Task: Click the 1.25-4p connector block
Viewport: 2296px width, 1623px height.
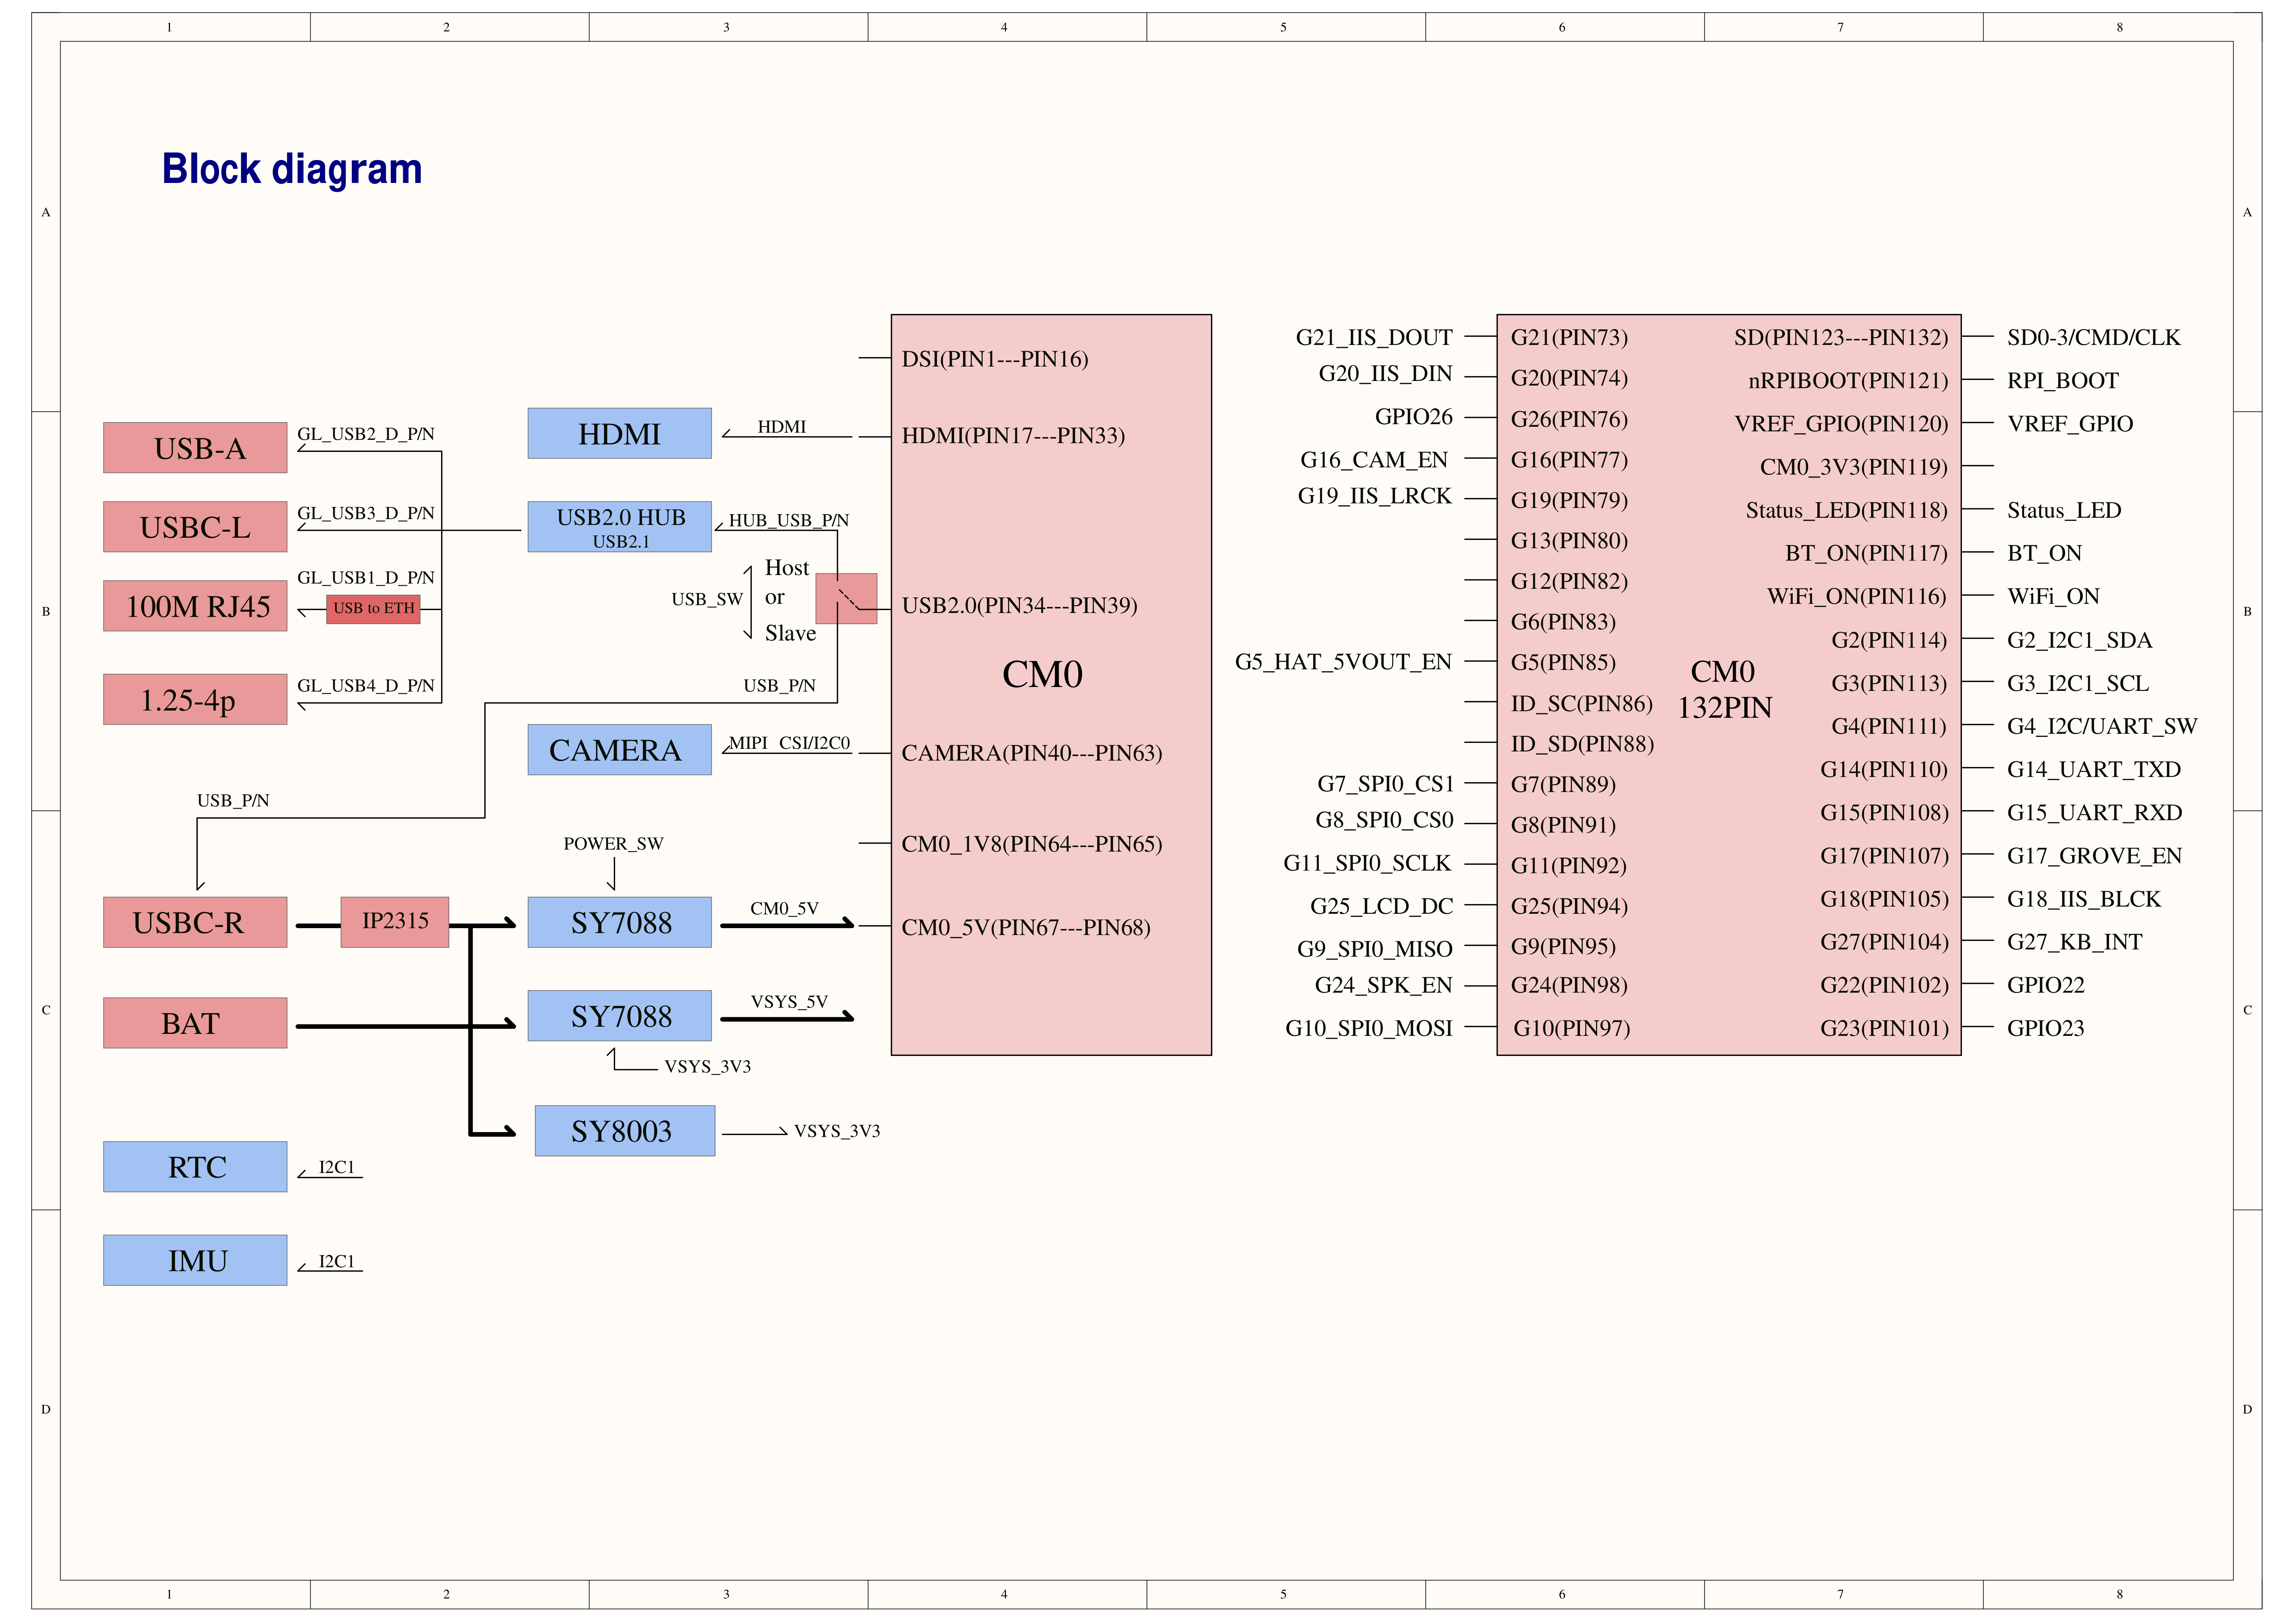Action: click(195, 699)
